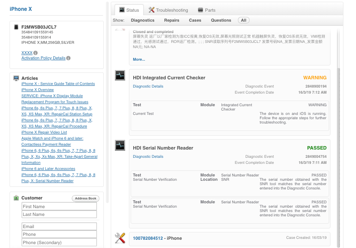Click the Phone (Secondary) field
This screenshot has width=356, height=248.
[59, 242]
